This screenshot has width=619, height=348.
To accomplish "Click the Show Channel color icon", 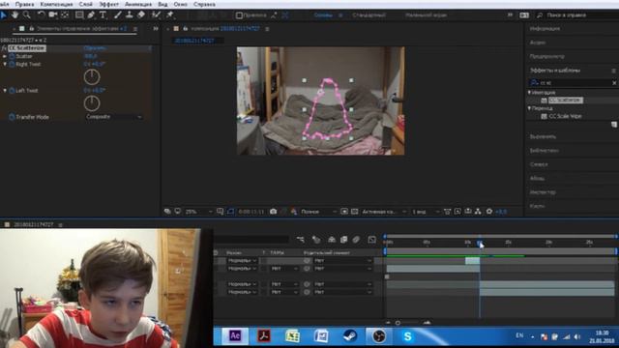I will click(x=294, y=212).
